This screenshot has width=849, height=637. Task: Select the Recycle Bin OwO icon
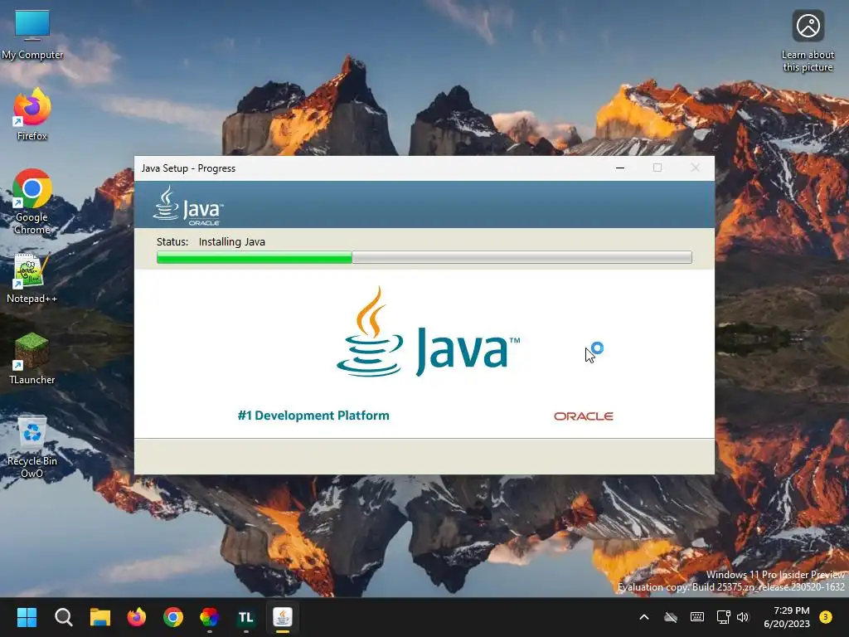[32, 446]
